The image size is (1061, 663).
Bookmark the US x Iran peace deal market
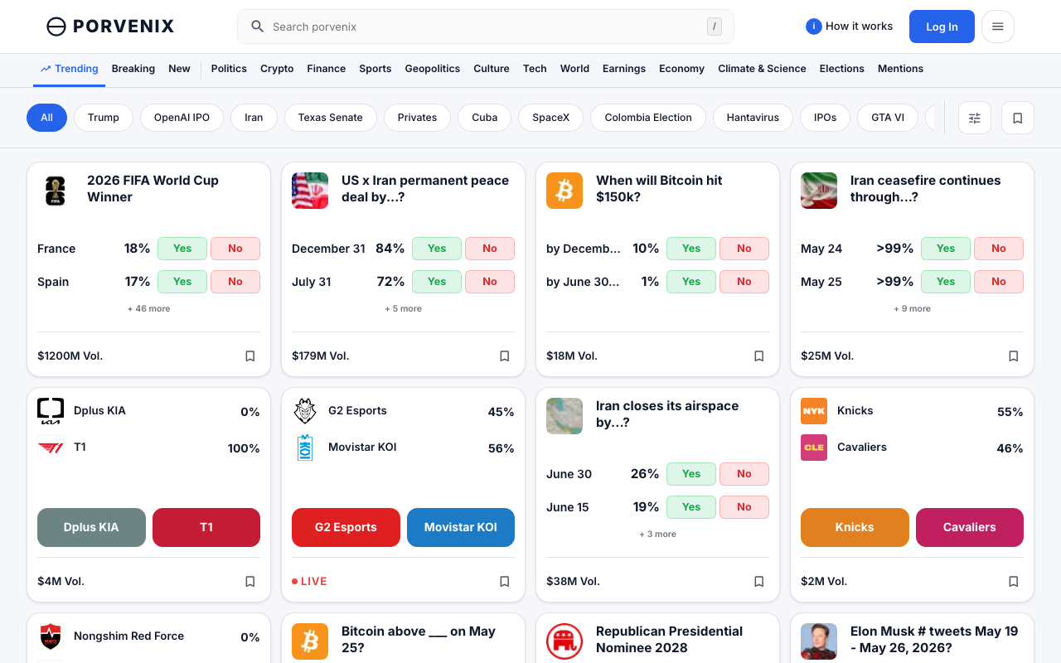pyautogui.click(x=505, y=356)
